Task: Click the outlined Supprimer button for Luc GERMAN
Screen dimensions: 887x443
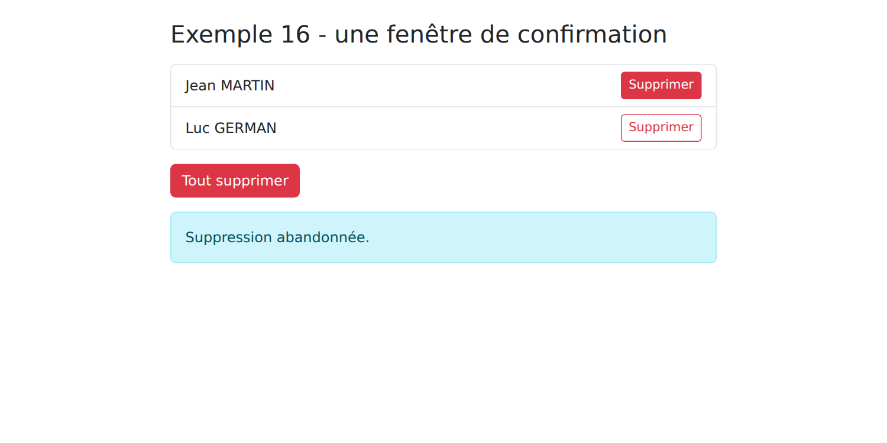Action: click(x=661, y=128)
